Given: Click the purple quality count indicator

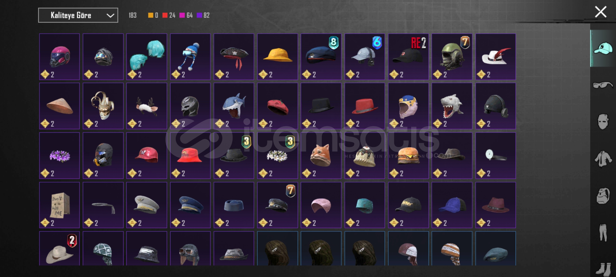Looking at the screenshot, I should coord(203,15).
